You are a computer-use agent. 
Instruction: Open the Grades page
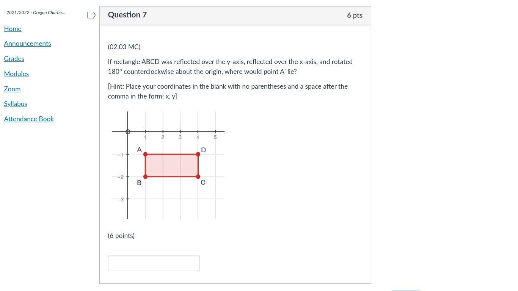(14, 59)
